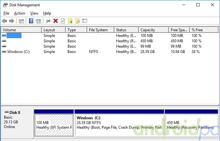
Task: Click the drive icon in the 450 MB row
Action: (x=4, y=41)
